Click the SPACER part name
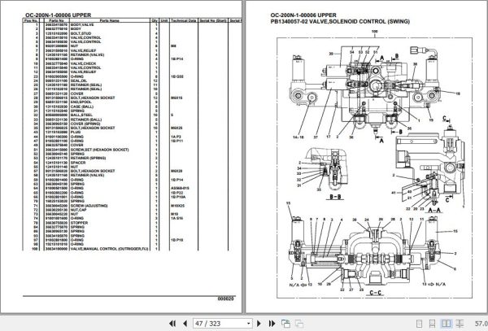488x331 pixels. 78,163
